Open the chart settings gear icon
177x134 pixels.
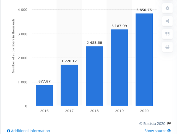(x=167, y=8)
